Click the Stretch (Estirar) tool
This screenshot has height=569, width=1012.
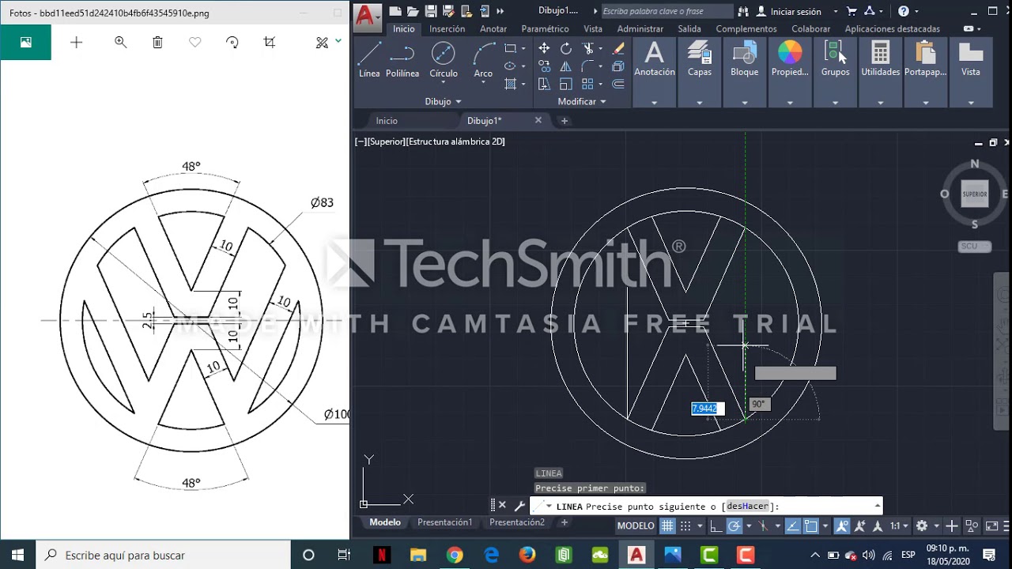tap(545, 84)
